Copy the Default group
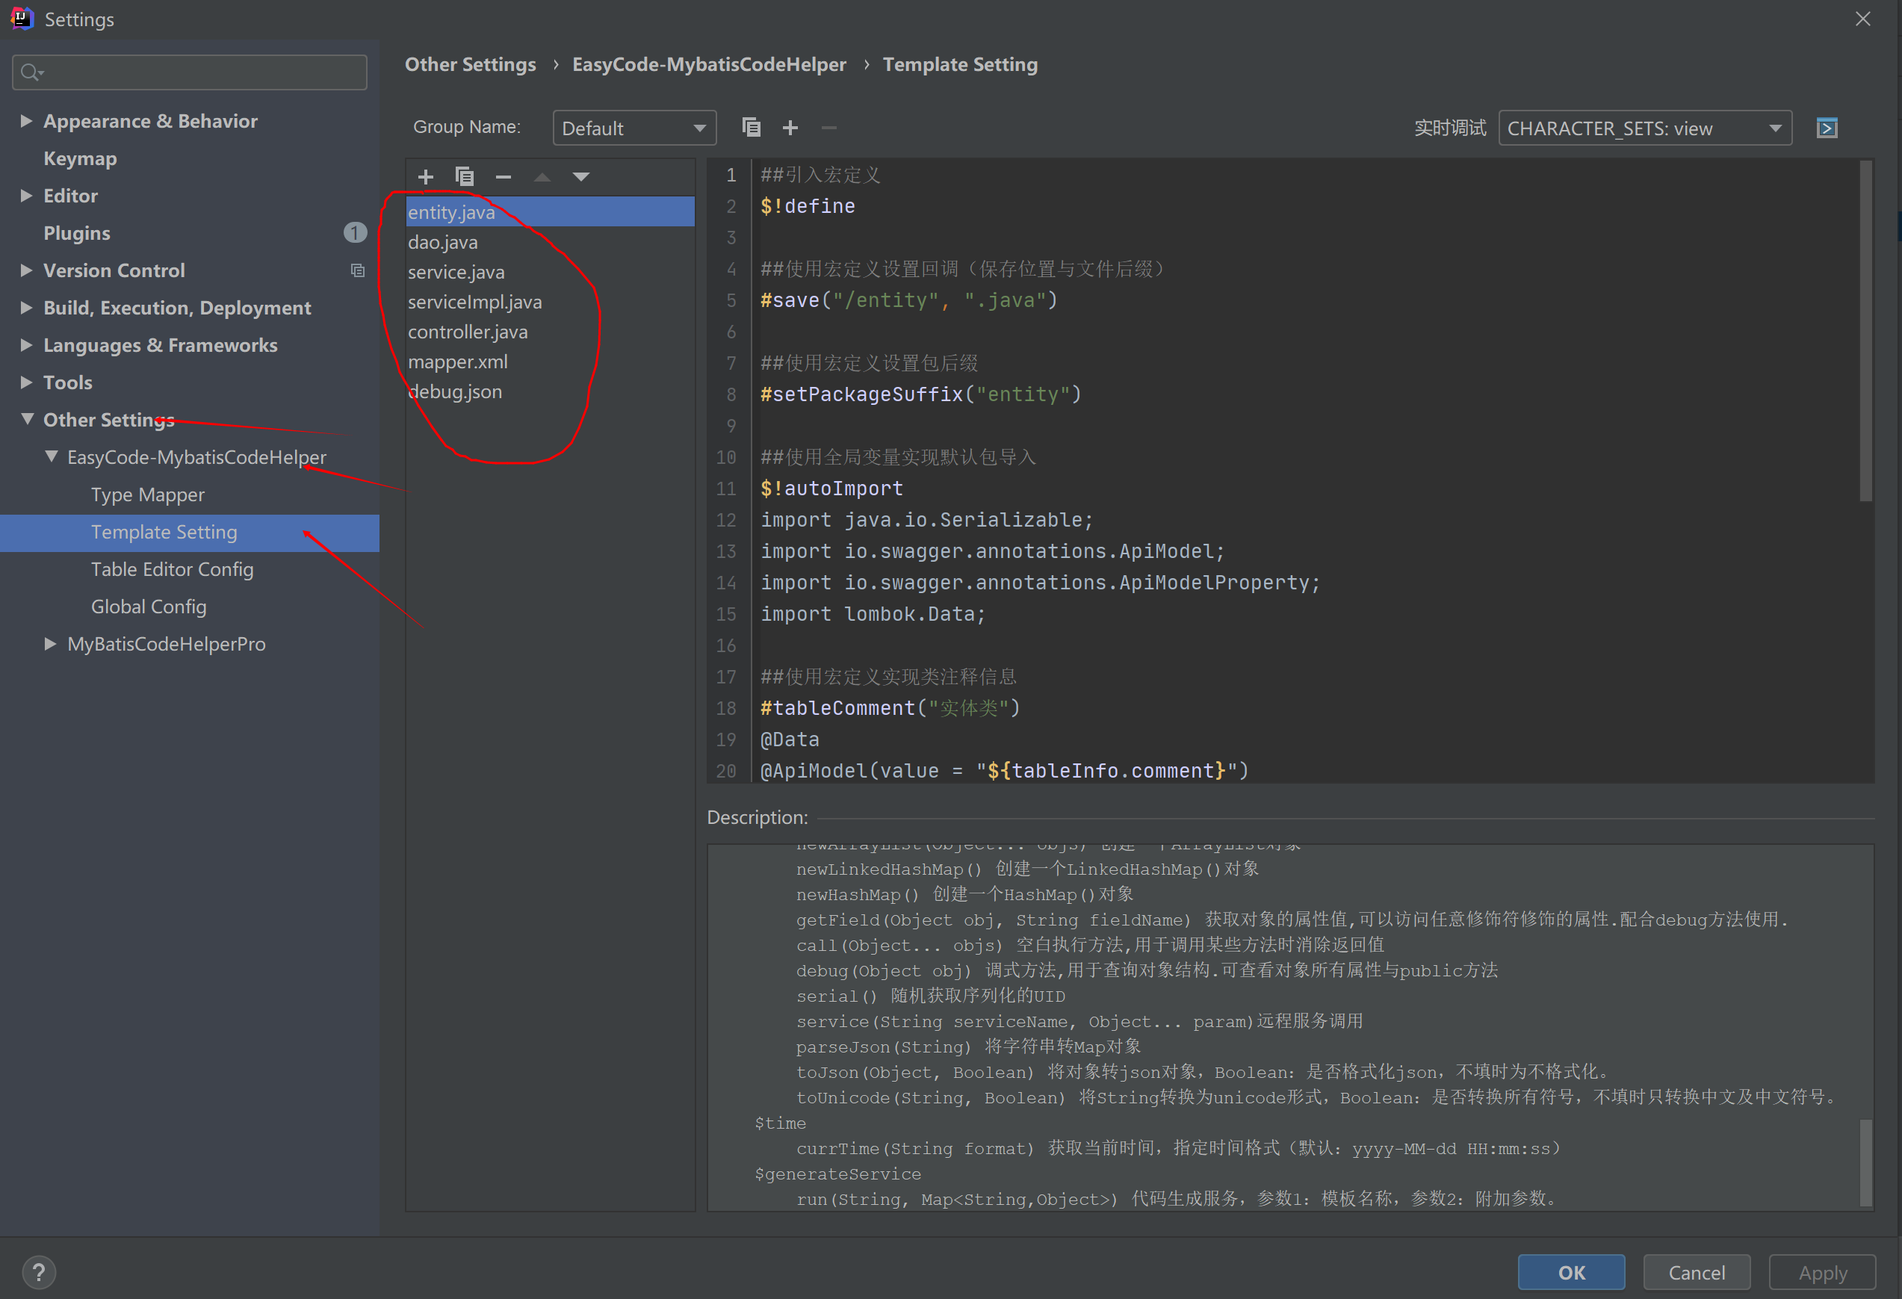The width and height of the screenshot is (1902, 1299). point(752,127)
